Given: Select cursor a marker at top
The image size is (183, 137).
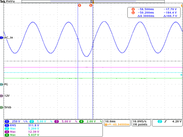Looking at the screenshot, I should 79,5.
